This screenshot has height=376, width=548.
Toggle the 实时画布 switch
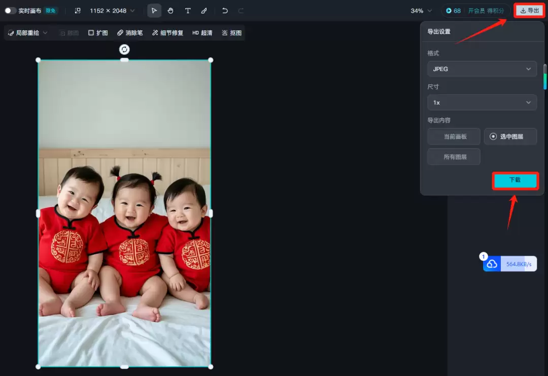10,11
